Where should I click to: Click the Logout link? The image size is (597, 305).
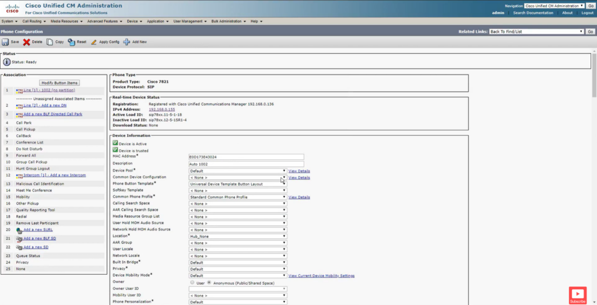587,13
